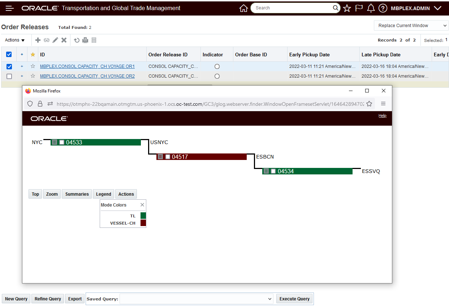
Task: Open the Zoom menu button
Action: pyautogui.click(x=52, y=194)
